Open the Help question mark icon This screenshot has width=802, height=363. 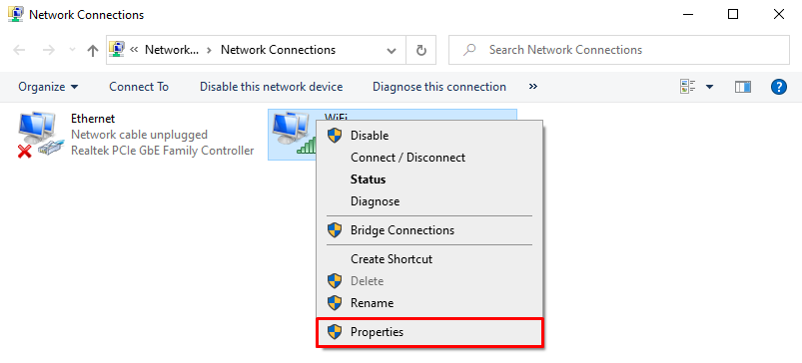pos(778,87)
